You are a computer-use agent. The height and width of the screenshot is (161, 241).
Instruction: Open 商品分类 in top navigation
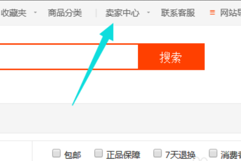pyautogui.click(x=65, y=12)
